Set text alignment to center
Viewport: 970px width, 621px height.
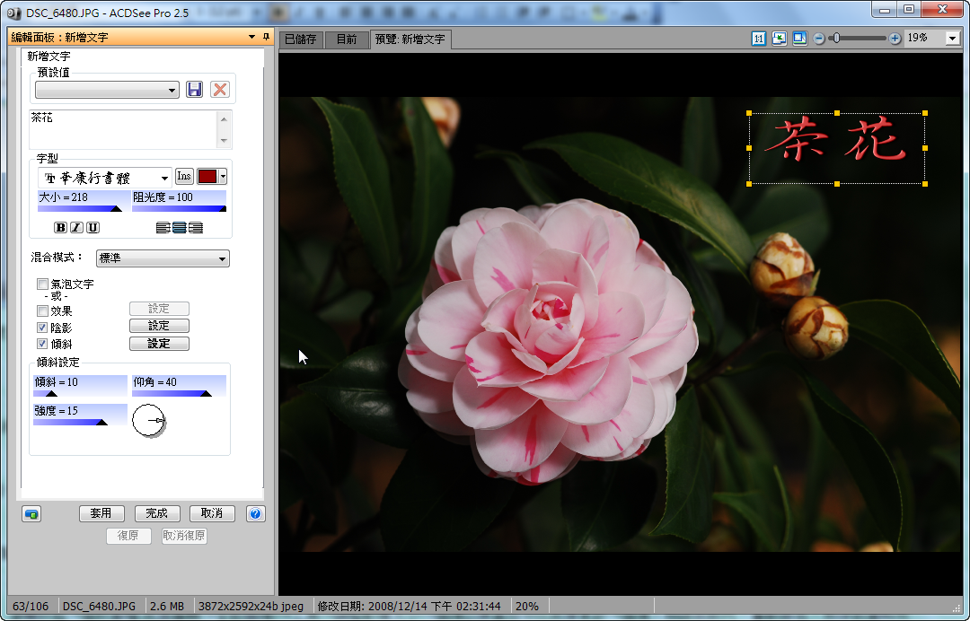[x=180, y=228]
